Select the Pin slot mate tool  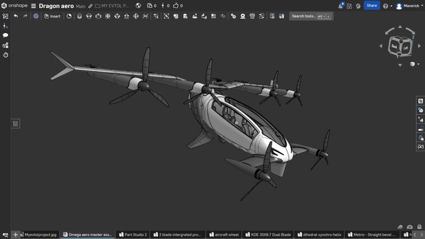[127, 16]
